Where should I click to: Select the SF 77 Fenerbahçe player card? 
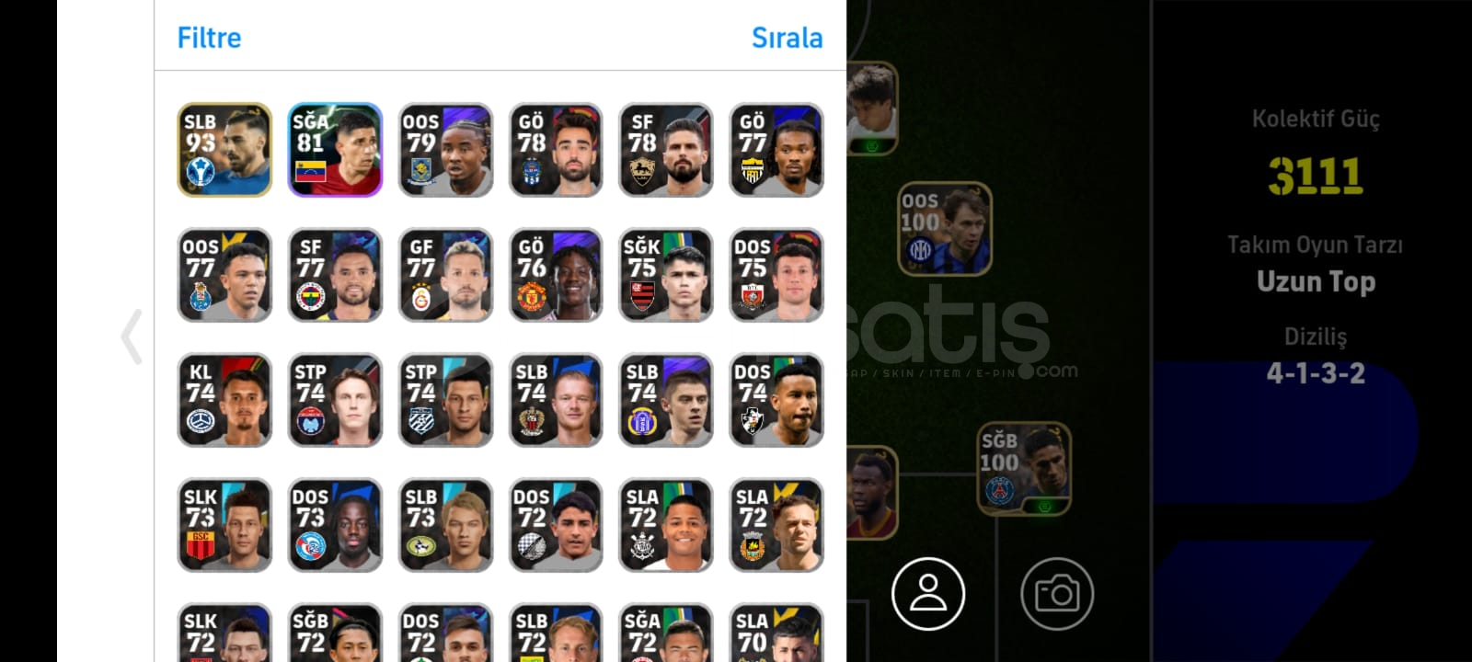335,275
